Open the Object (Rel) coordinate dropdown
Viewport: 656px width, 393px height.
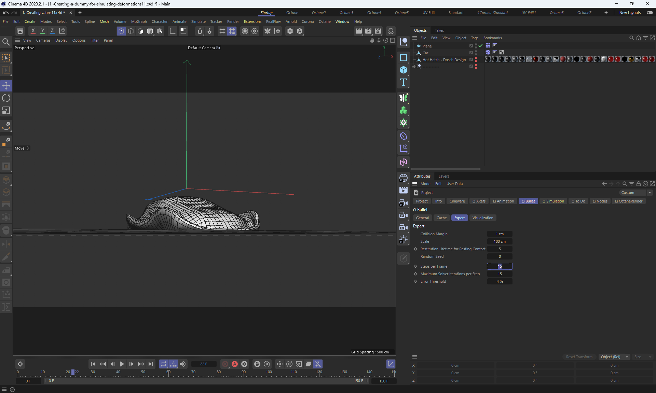614,357
